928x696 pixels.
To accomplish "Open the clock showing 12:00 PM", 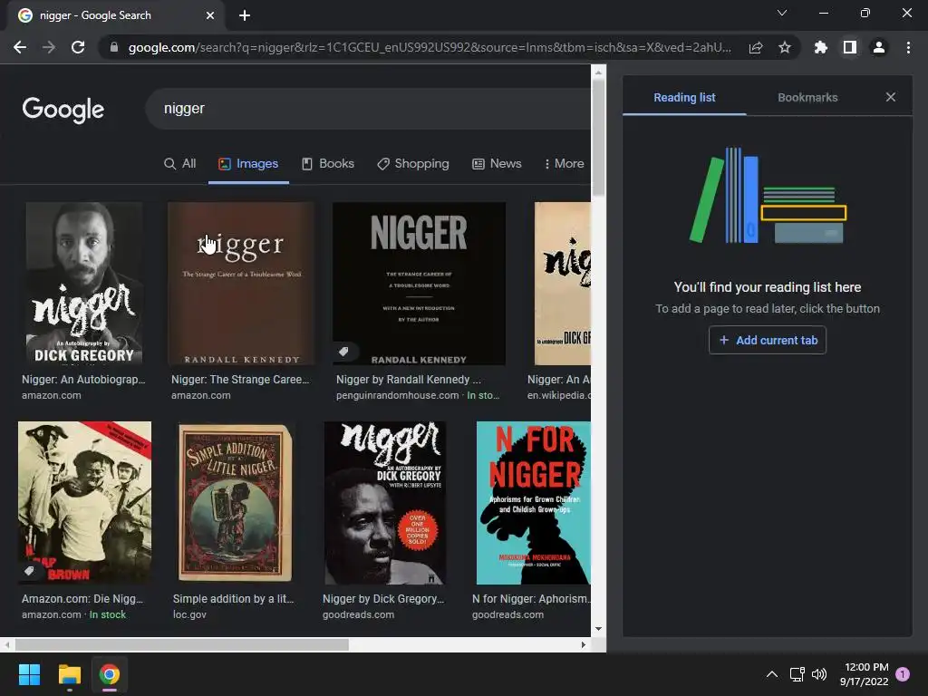I will click(x=864, y=674).
